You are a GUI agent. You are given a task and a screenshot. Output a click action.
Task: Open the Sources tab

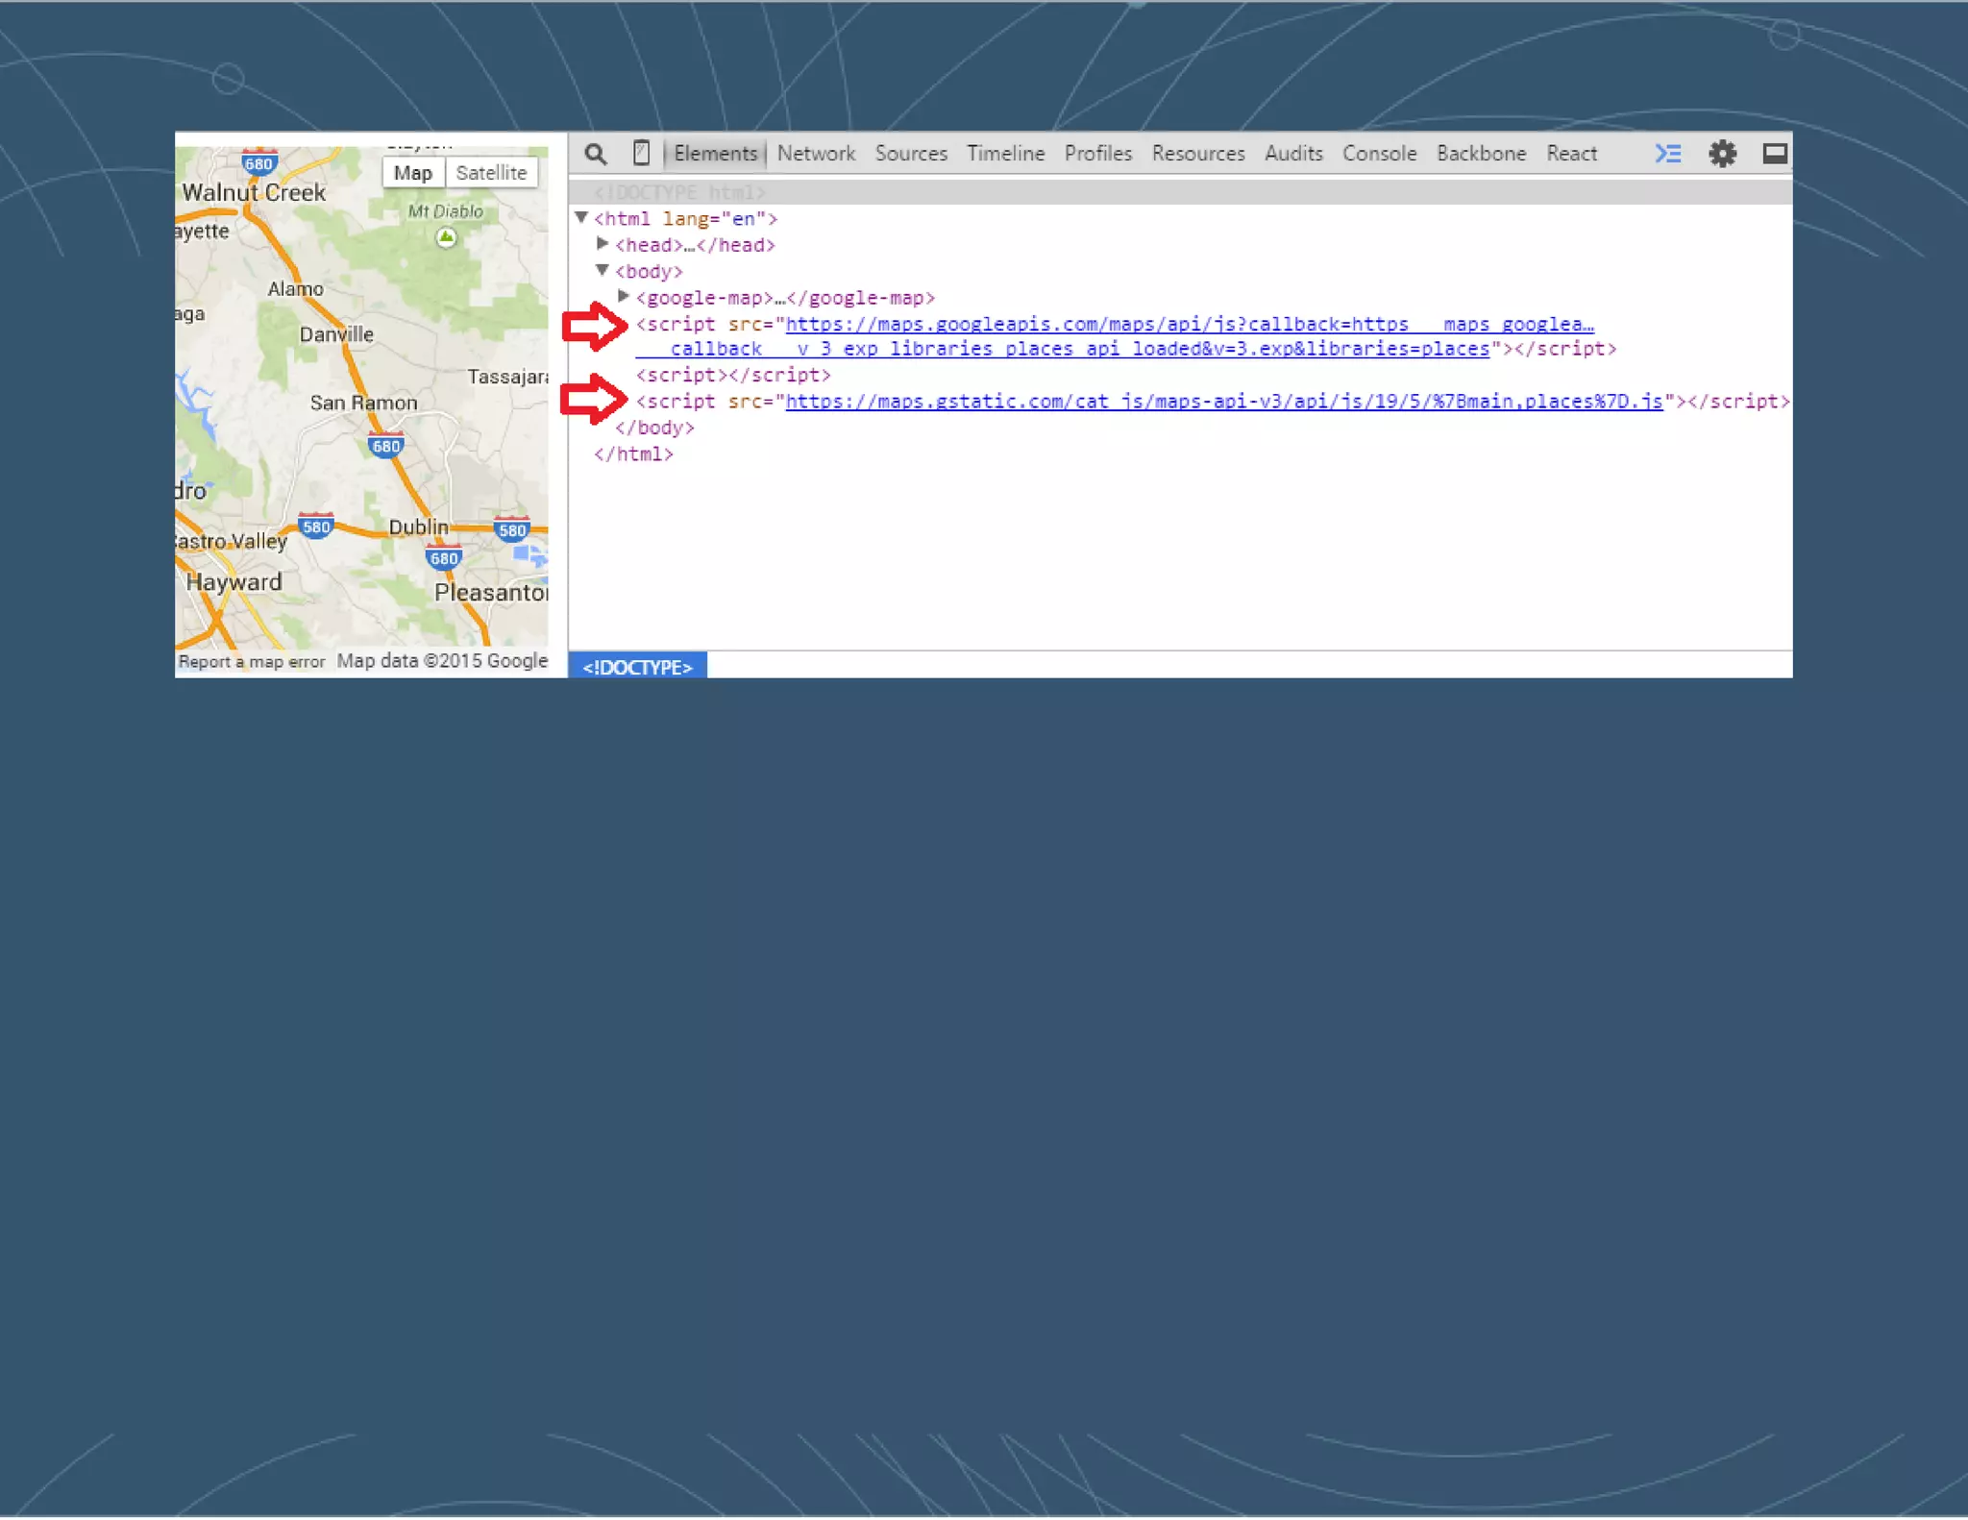click(x=911, y=154)
